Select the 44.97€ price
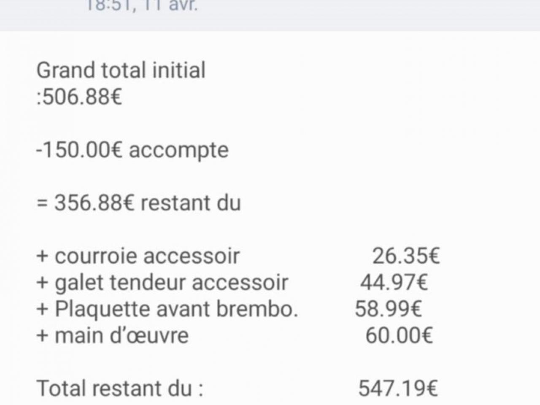 [394, 282]
